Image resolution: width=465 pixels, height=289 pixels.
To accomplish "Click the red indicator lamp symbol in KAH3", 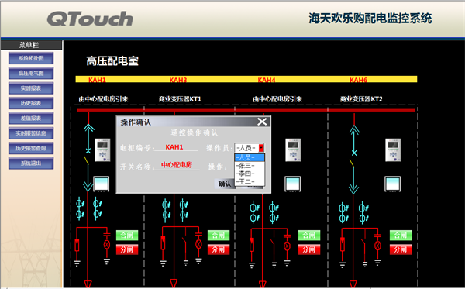I will pos(198,244).
